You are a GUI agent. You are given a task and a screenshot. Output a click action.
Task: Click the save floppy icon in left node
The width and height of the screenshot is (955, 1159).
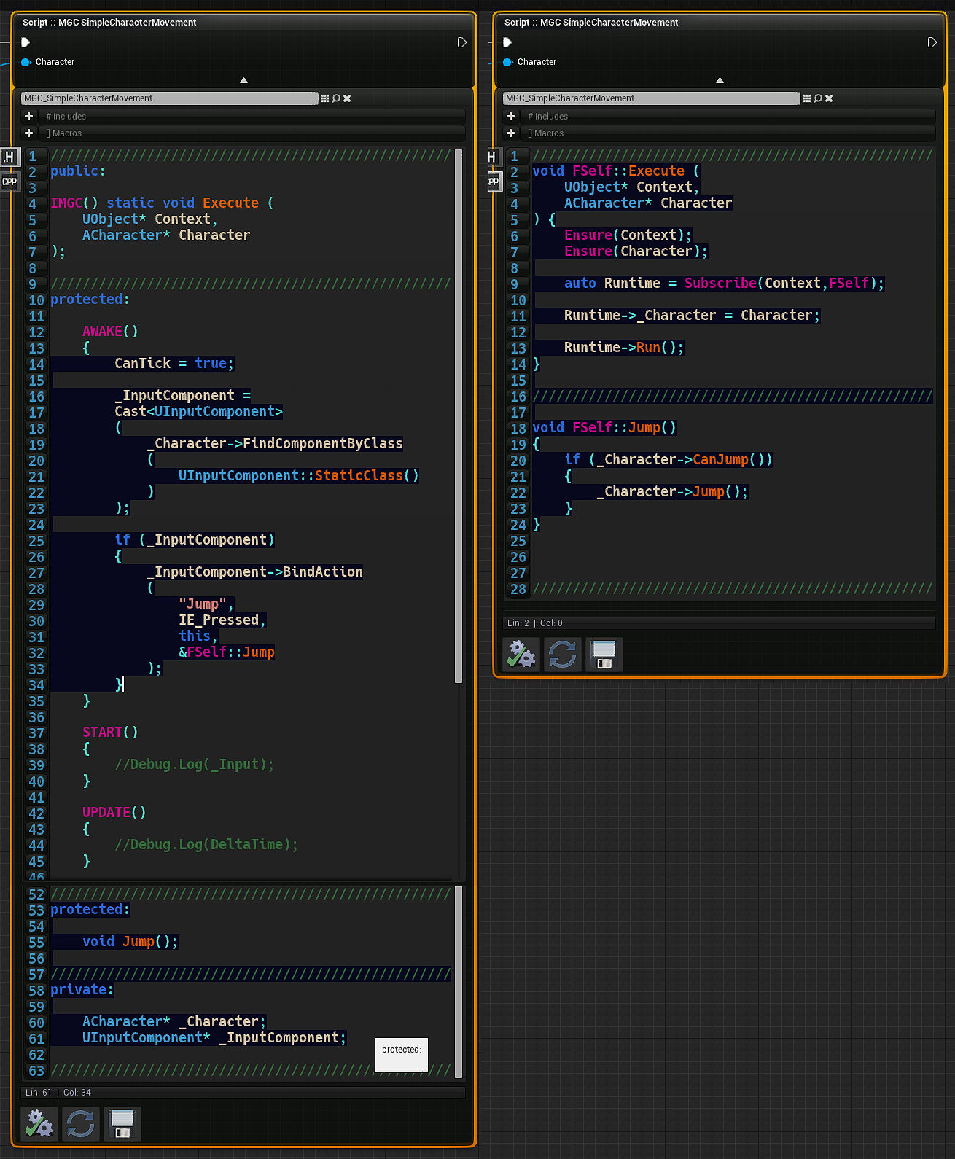[122, 1123]
